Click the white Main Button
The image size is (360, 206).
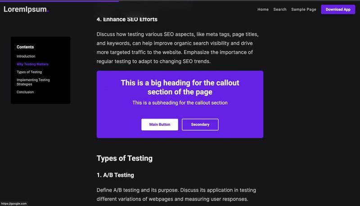(159, 124)
